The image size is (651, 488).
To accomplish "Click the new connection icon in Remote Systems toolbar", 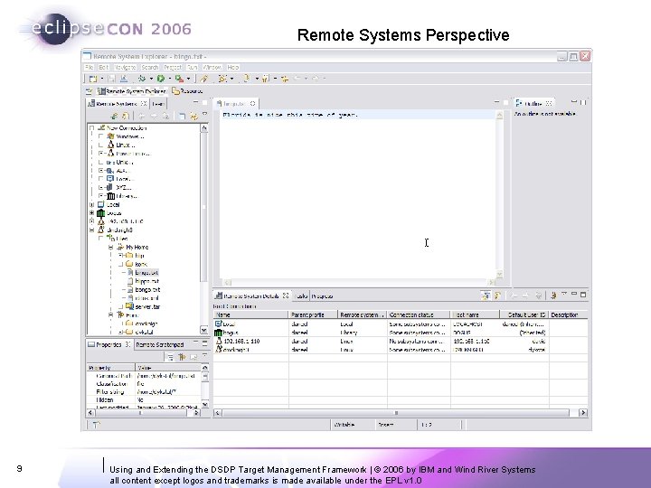I will pos(114,117).
